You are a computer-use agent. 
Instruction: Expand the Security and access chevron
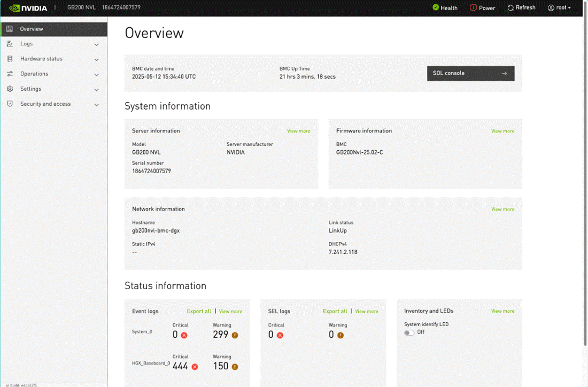[x=97, y=104]
